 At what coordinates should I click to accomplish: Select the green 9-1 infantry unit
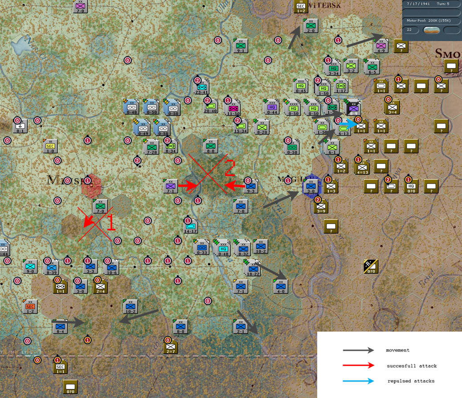(x=241, y=46)
